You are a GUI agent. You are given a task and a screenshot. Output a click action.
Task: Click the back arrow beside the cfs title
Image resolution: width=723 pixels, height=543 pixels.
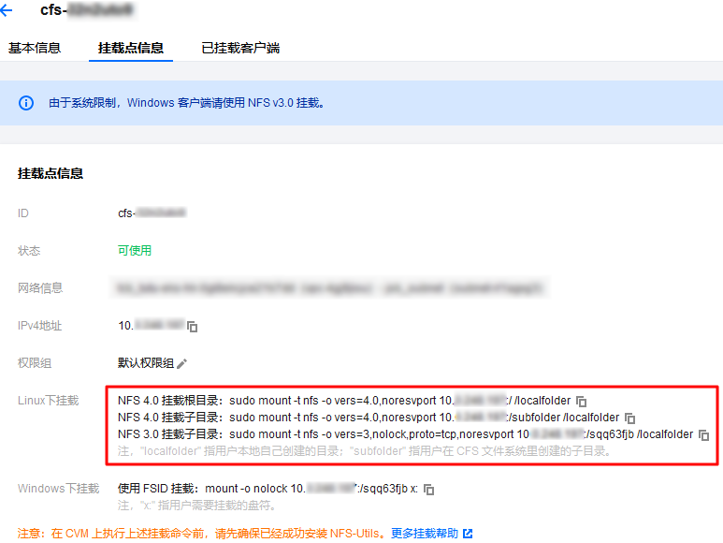tap(7, 11)
